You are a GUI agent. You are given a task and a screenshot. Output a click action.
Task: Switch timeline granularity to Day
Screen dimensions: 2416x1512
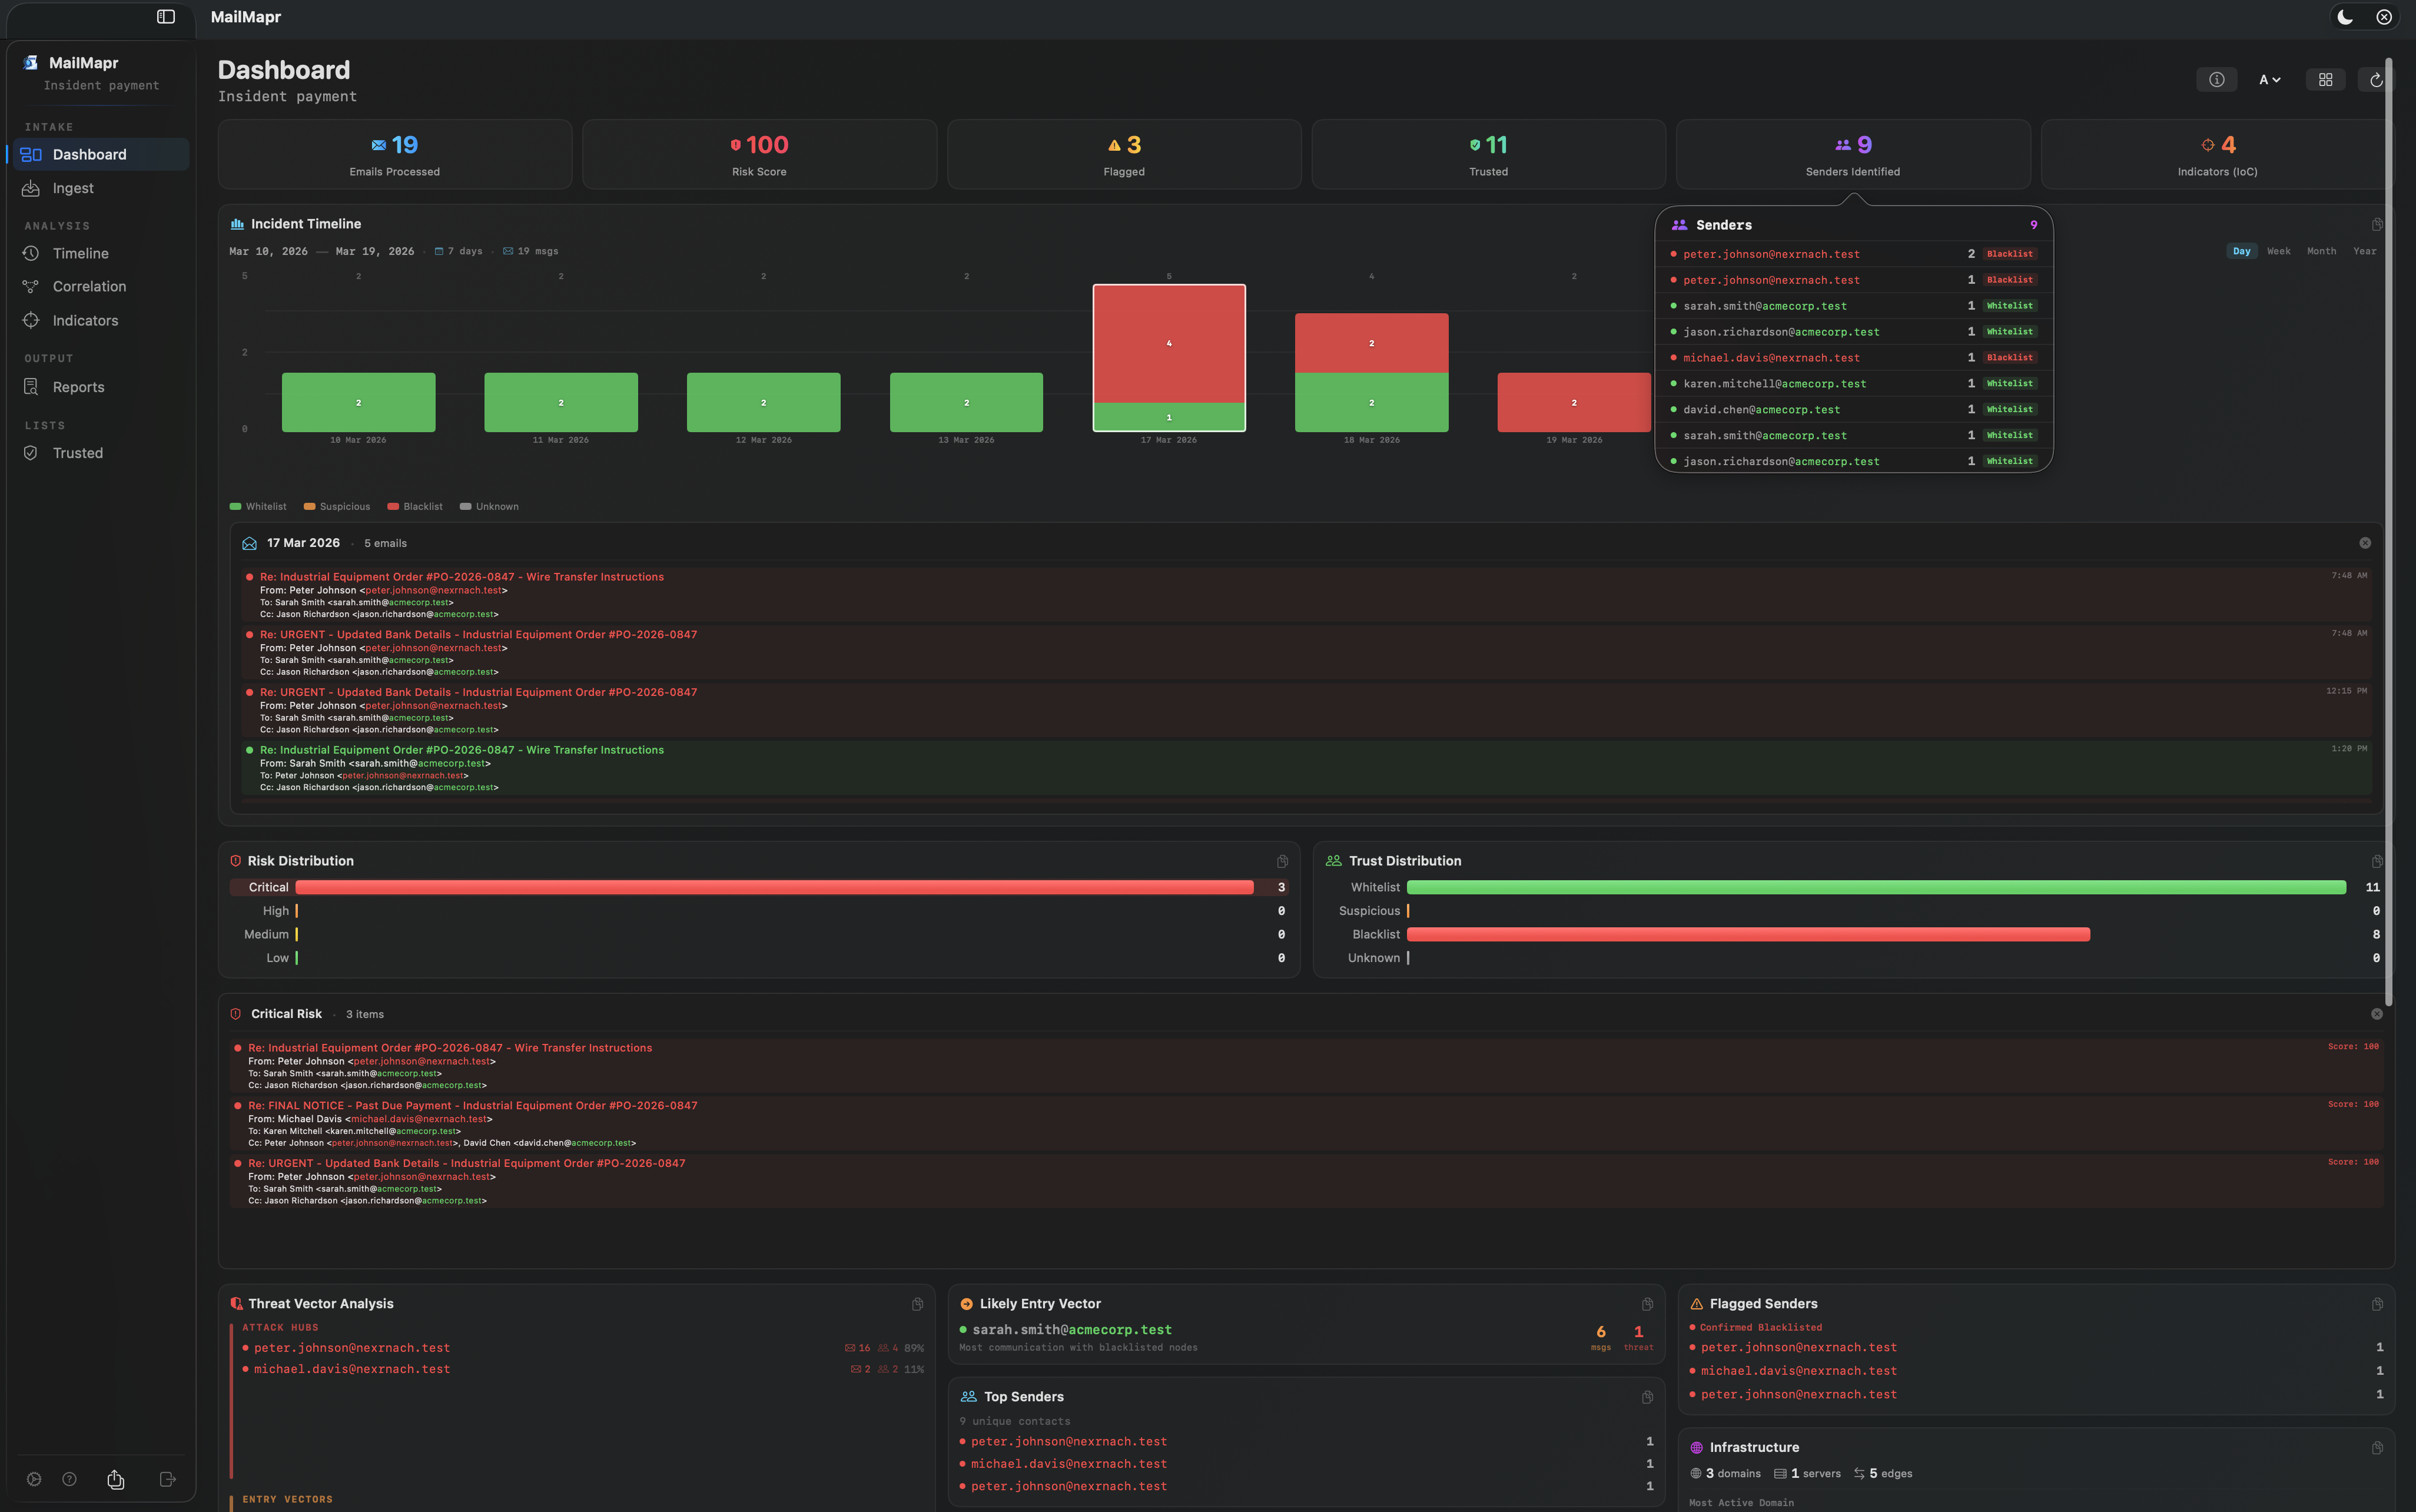point(2243,251)
